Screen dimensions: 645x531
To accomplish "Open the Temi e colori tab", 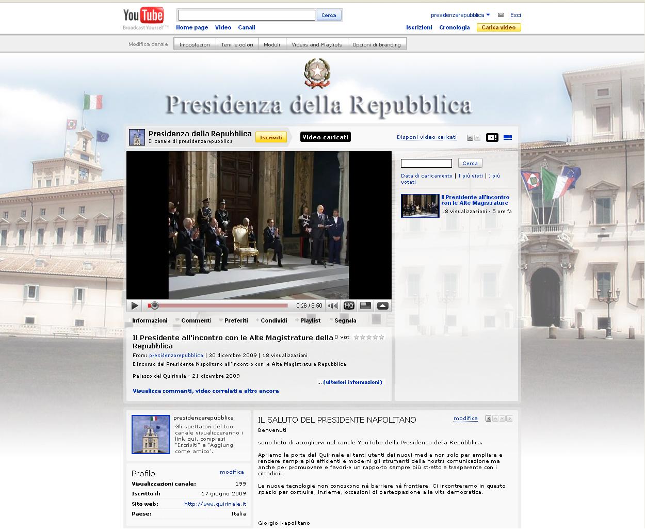I will [x=237, y=44].
